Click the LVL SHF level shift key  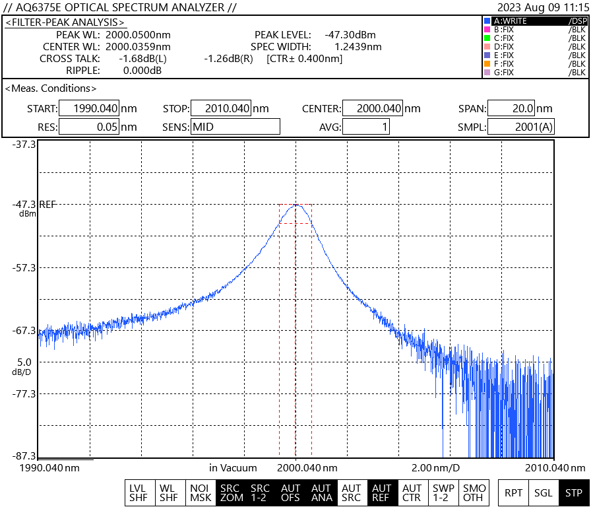tap(139, 492)
